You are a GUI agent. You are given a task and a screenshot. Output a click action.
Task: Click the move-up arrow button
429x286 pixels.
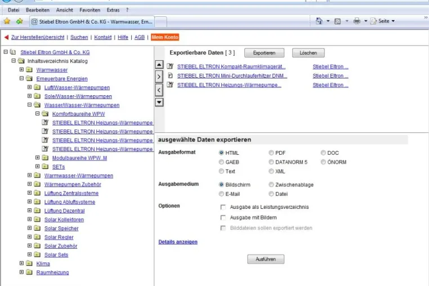tap(159, 65)
